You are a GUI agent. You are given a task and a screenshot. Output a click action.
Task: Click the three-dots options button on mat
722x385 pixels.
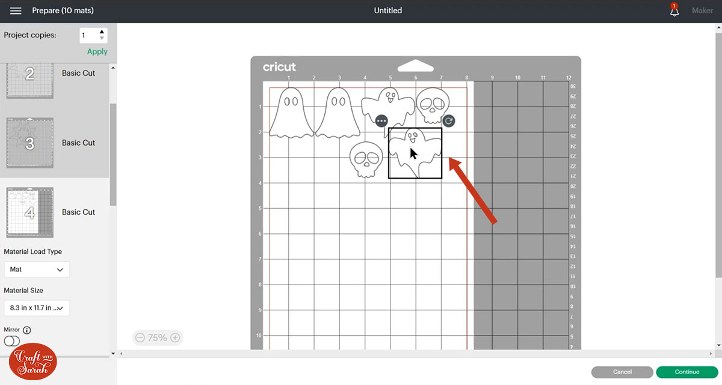coord(381,121)
